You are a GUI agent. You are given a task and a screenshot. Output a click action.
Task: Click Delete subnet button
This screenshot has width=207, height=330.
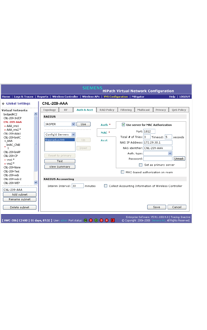(x=20, y=207)
